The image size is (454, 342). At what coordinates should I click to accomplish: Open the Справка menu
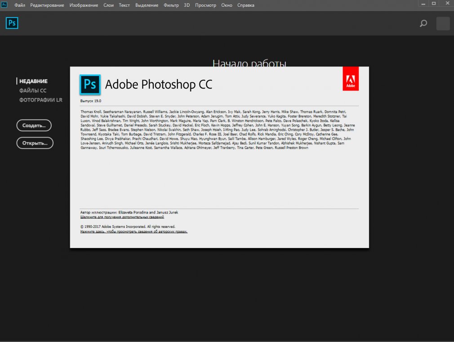246,5
